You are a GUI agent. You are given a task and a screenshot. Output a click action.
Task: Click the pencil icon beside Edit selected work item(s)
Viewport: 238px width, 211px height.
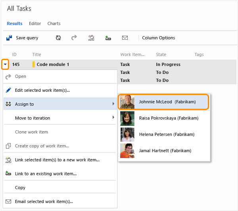[x=8, y=90]
